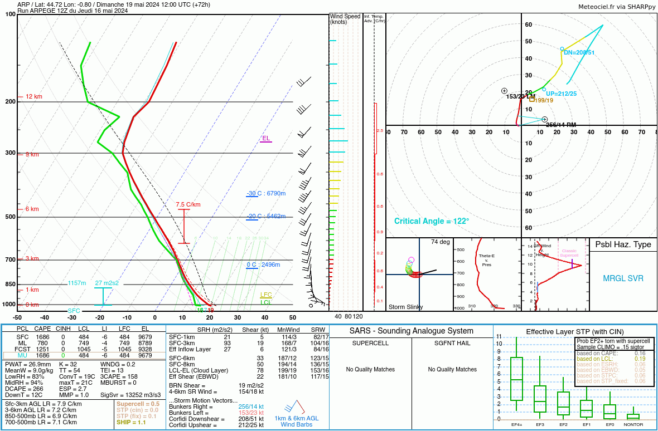Click the 12 km height label
The image size is (658, 431).
[x=34, y=96]
